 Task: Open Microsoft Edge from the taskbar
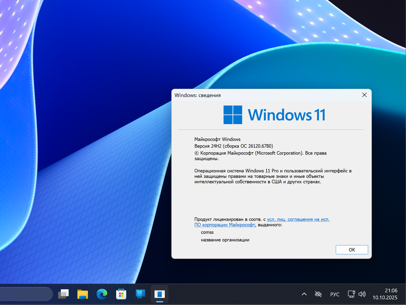pos(102,294)
